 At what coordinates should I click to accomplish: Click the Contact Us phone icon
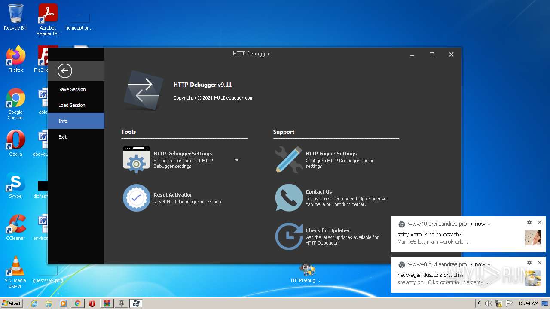click(289, 197)
